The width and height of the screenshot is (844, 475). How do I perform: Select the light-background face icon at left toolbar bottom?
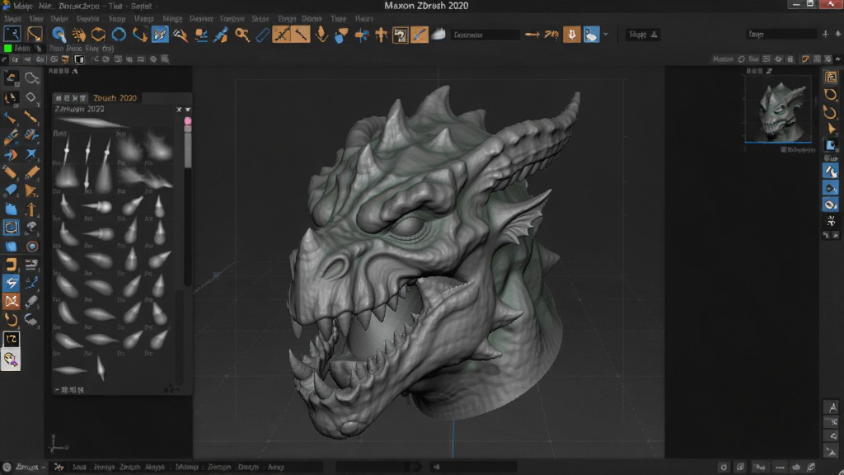point(11,360)
